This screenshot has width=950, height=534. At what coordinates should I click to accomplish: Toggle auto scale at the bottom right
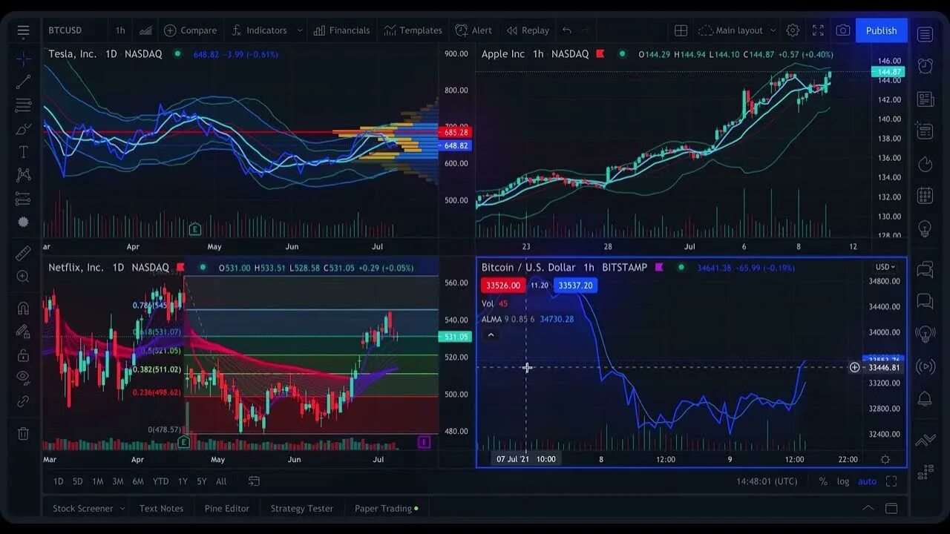pos(867,481)
